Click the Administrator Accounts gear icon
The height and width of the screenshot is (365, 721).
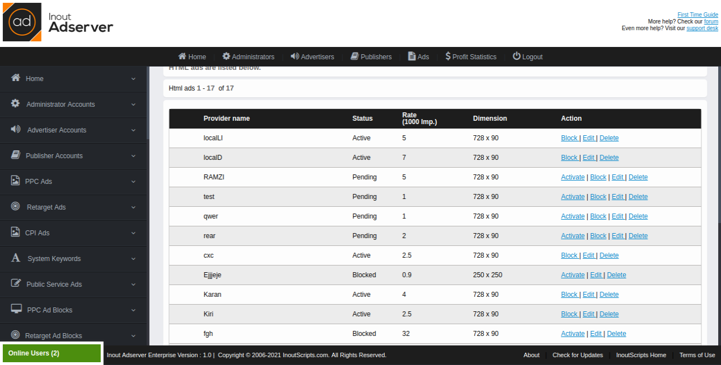[16, 103]
